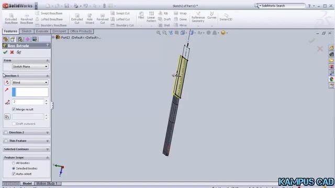Viewport: 335px width, 188px height.
Task: Select the Swept Cut tool
Action: click(120, 13)
